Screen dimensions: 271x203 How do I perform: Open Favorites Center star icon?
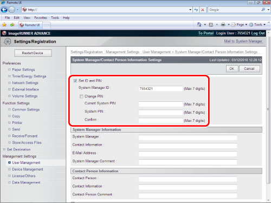(4, 25)
